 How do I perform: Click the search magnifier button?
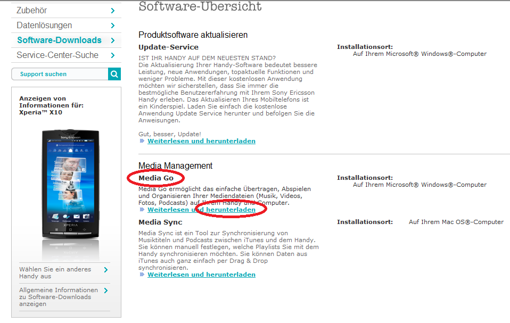point(114,74)
